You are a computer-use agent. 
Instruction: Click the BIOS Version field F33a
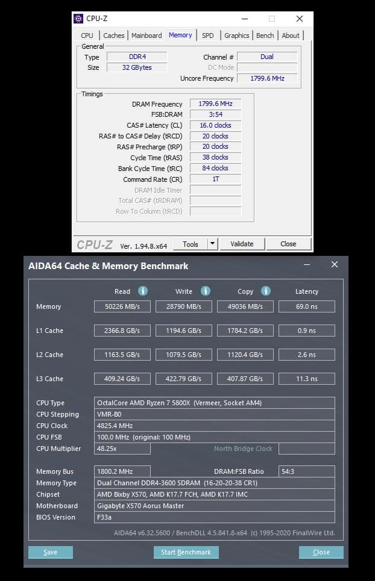click(215, 517)
